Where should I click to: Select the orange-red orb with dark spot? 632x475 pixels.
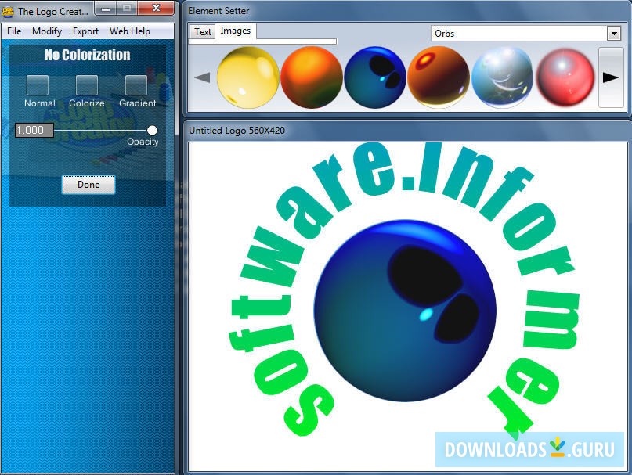pyautogui.click(x=438, y=77)
